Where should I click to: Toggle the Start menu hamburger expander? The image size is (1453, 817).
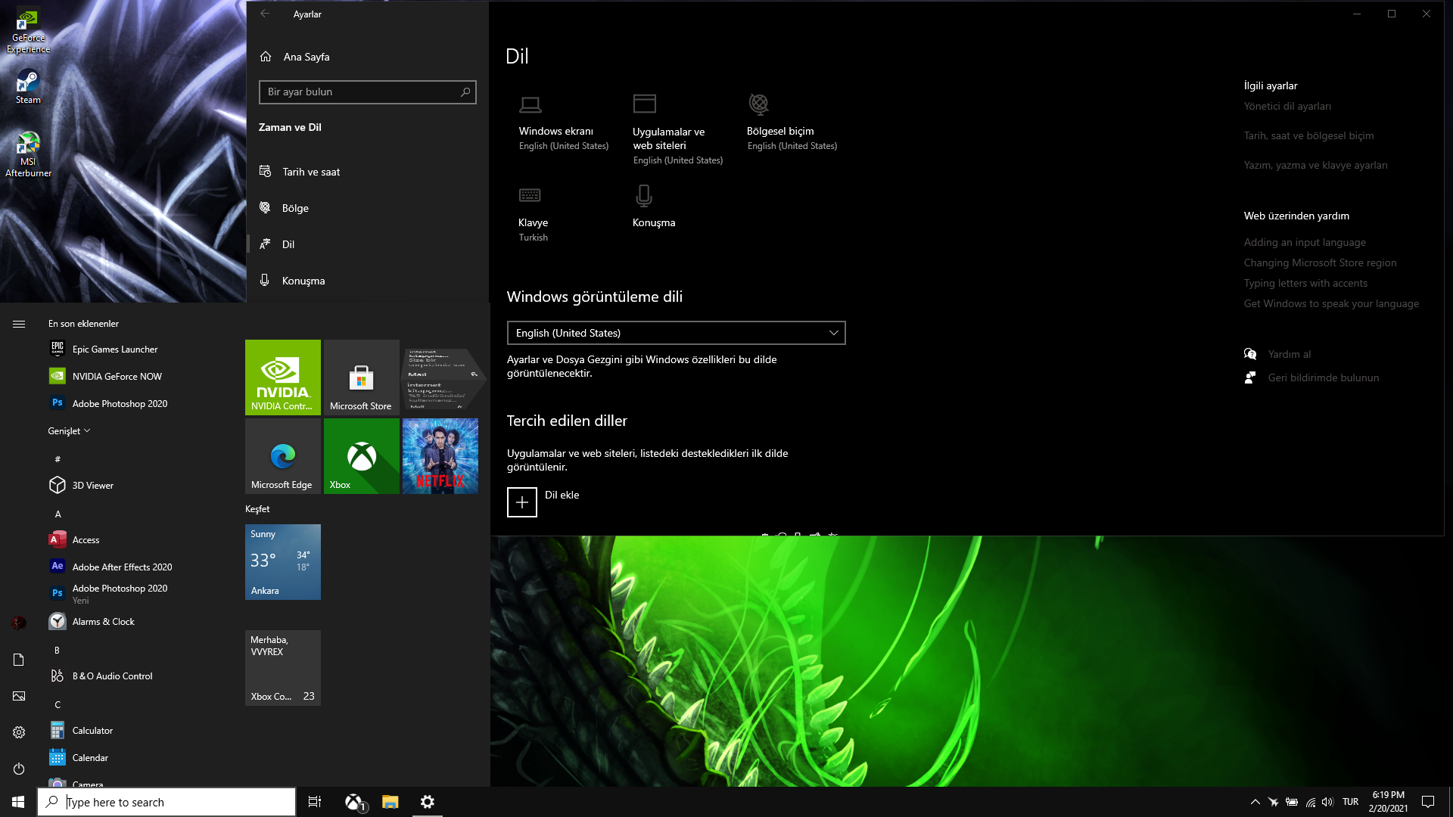(x=19, y=324)
